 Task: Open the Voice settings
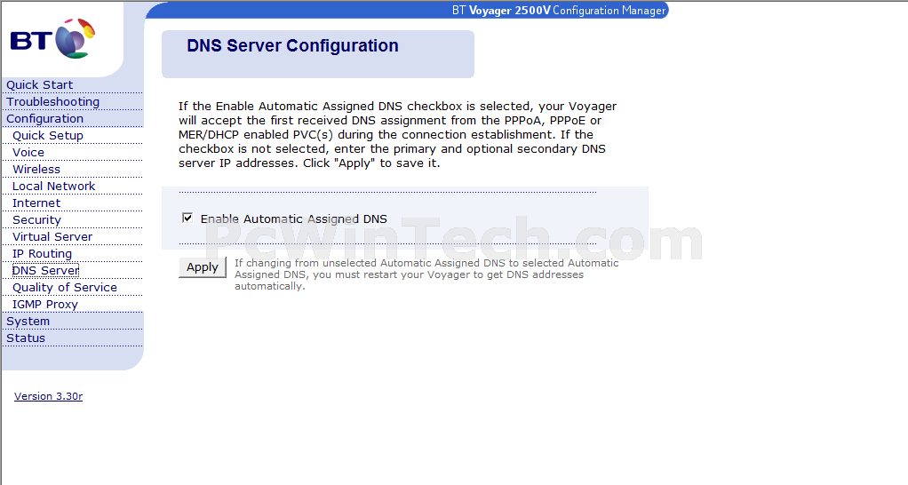[x=28, y=152]
